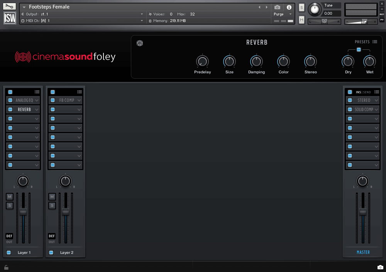Bypass the STEREO effect on Master
This screenshot has height=272, width=386.
pos(350,100)
